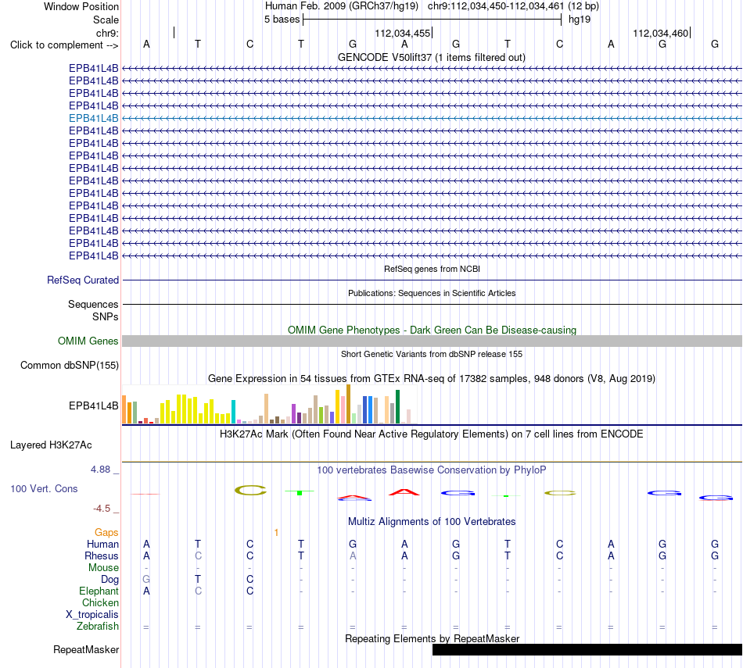Select the Elephant alignment row label
Viewport: 743px width, 668px height.
click(99, 591)
